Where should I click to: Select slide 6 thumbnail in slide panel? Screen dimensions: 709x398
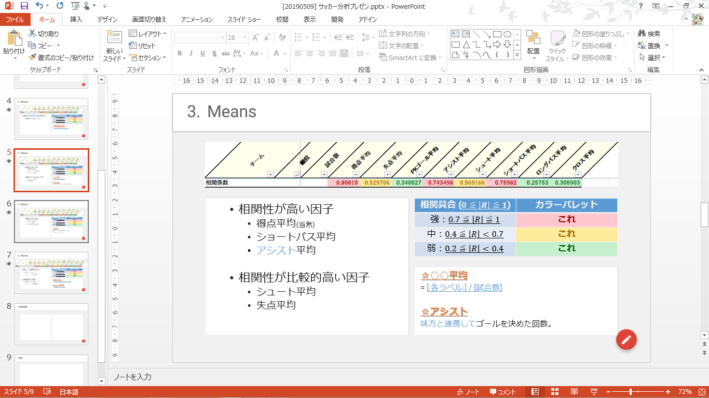point(51,221)
